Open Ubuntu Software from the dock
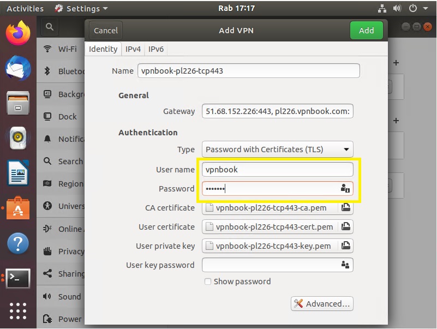The width and height of the screenshot is (437, 329). [x=17, y=208]
